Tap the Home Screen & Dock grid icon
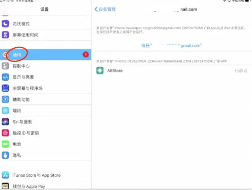Screen dimensions: 252x190 [x=5, y=88]
